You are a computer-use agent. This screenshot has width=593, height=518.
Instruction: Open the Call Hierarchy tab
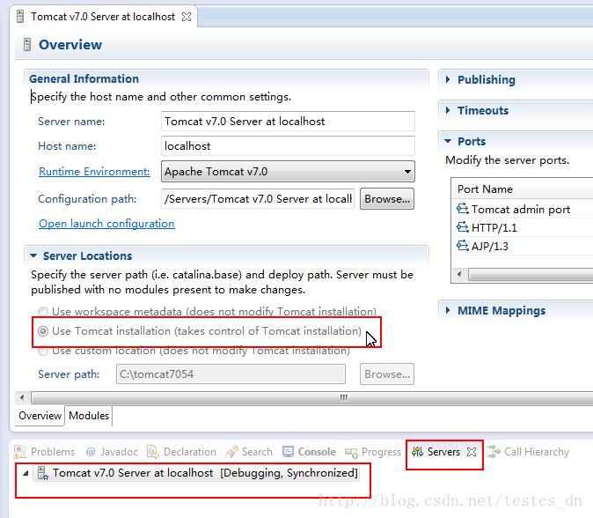click(x=528, y=452)
